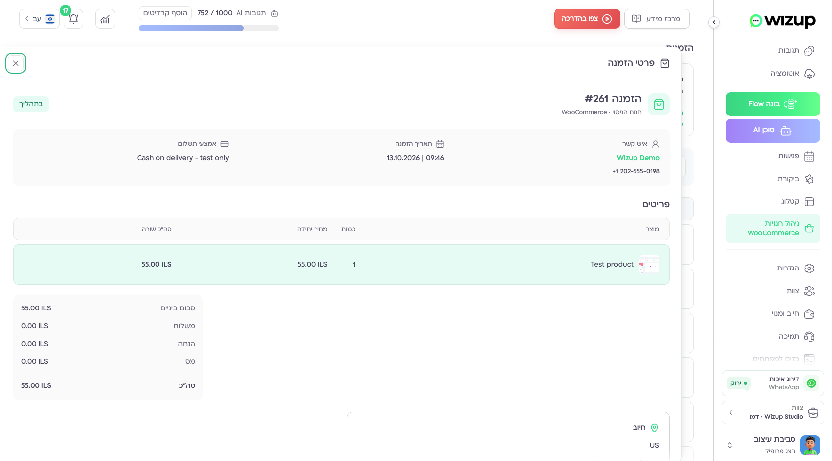Open חיוב ומנוי billing in sidebar
The height and width of the screenshot is (461, 832).
(792, 314)
